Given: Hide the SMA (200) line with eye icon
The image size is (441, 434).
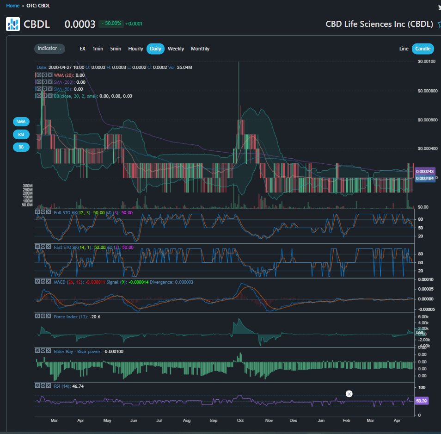Looking at the screenshot, I should point(39,82).
